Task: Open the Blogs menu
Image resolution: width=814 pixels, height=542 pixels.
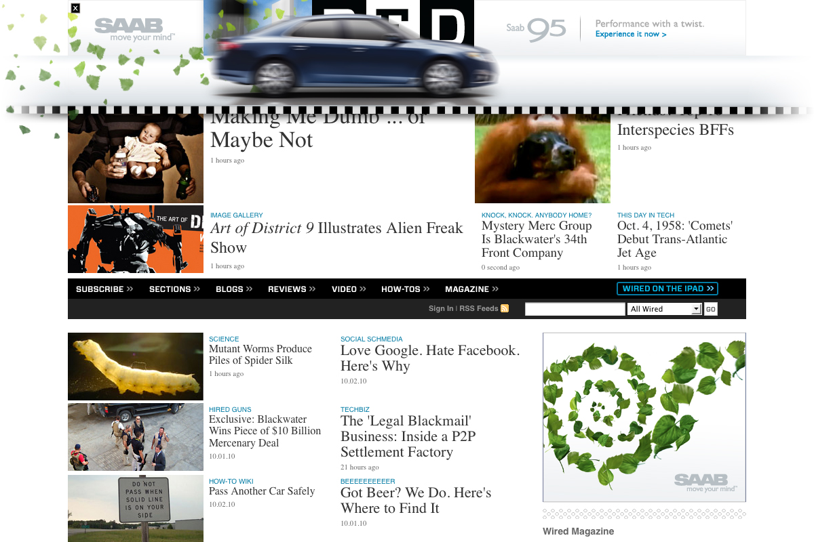Action: pyautogui.click(x=234, y=289)
